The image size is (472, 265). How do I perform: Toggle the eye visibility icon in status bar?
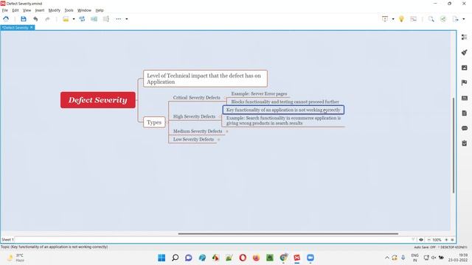tap(421, 240)
